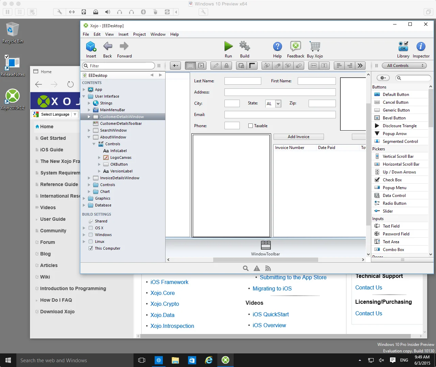Open the Windows Start button

point(9,360)
